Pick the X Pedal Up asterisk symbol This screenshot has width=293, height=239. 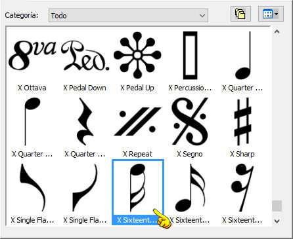pos(137,55)
